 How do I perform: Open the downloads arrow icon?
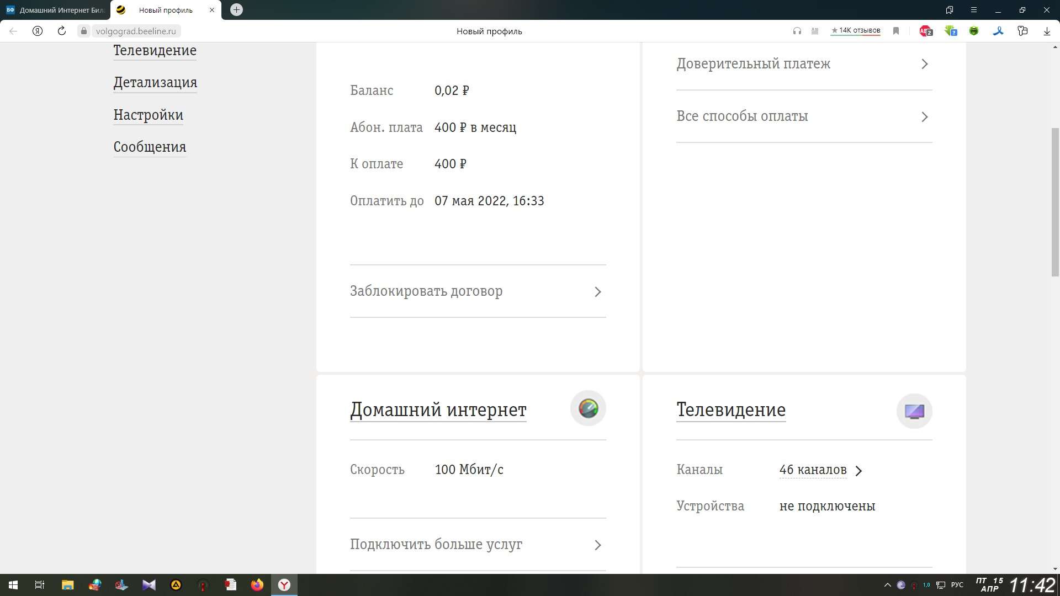click(x=1047, y=31)
